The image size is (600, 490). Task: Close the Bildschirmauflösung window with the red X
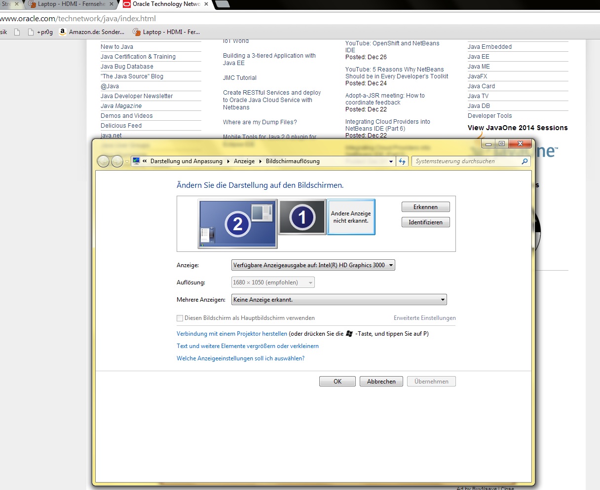[x=520, y=143]
